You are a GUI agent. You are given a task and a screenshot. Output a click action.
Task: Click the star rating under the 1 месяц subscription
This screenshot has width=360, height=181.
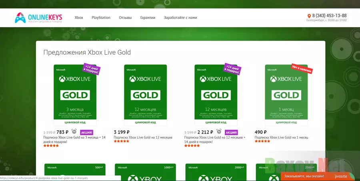click(262, 141)
